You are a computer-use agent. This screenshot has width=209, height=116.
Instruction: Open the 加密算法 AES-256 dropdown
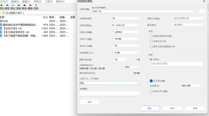(192, 86)
